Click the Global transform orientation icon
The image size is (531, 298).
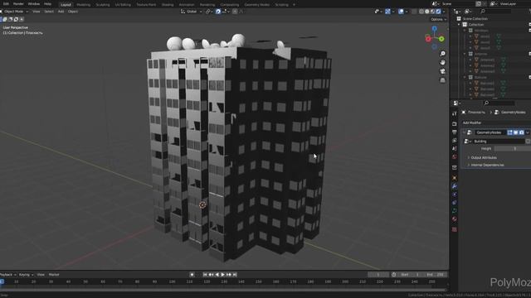[x=183, y=12]
